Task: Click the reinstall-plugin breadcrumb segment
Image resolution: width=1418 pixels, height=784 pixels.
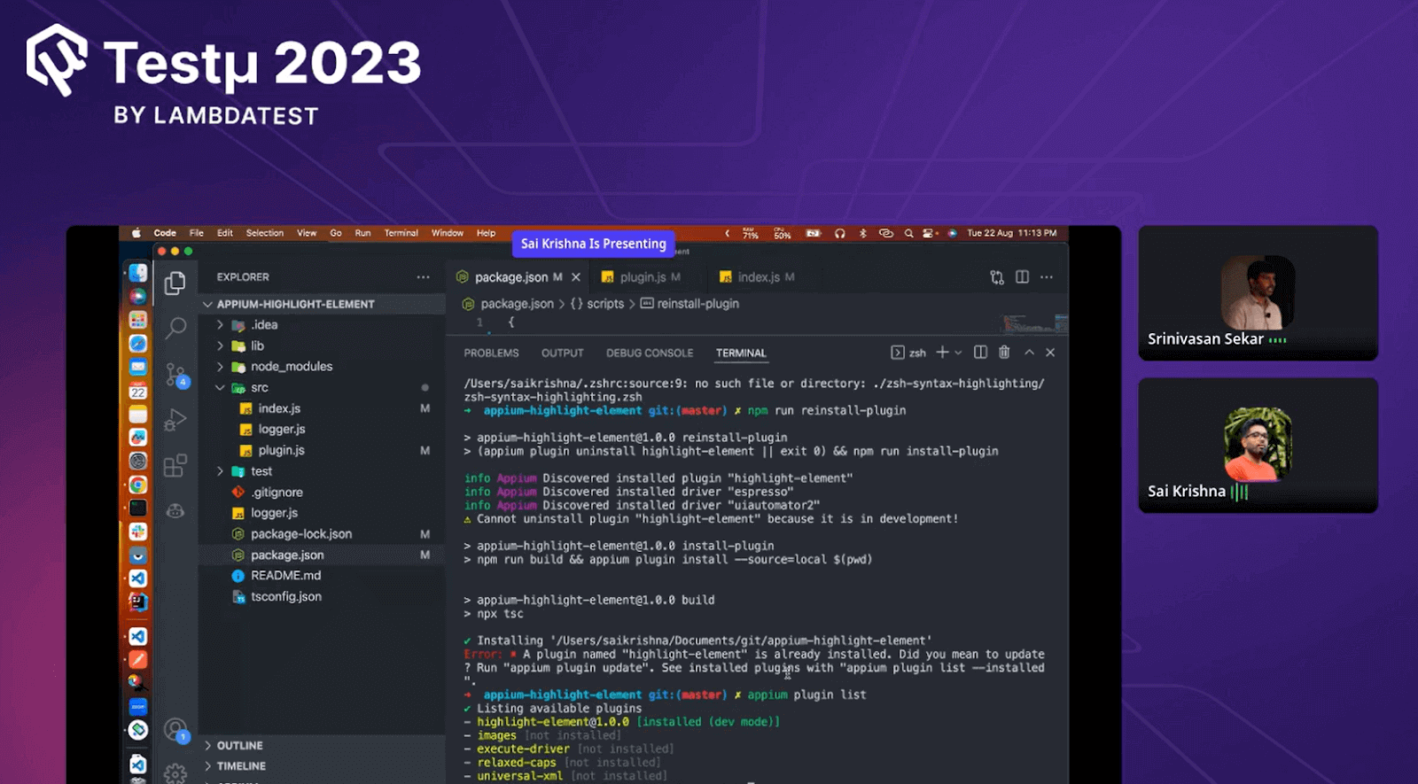Action: point(690,304)
